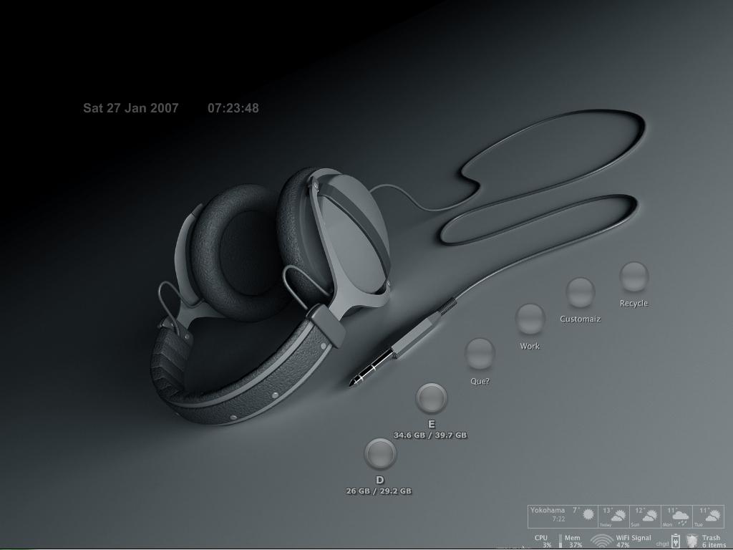
Task: Open the Customaiz orb shortcut
Action: [x=580, y=293]
